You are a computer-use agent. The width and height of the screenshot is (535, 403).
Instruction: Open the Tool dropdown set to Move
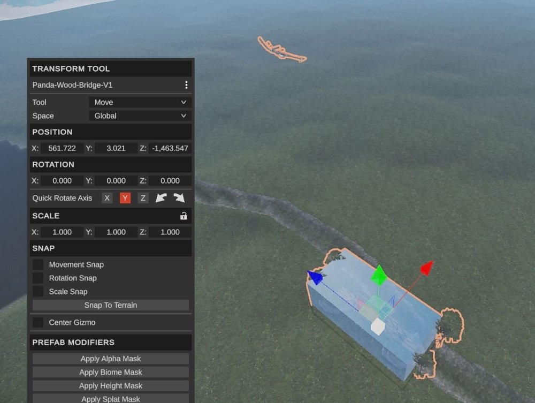(140, 102)
